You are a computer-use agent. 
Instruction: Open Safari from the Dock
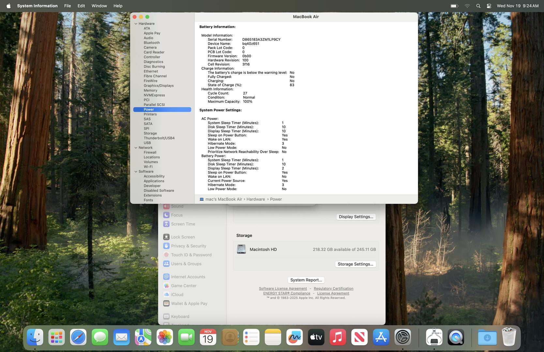78,337
